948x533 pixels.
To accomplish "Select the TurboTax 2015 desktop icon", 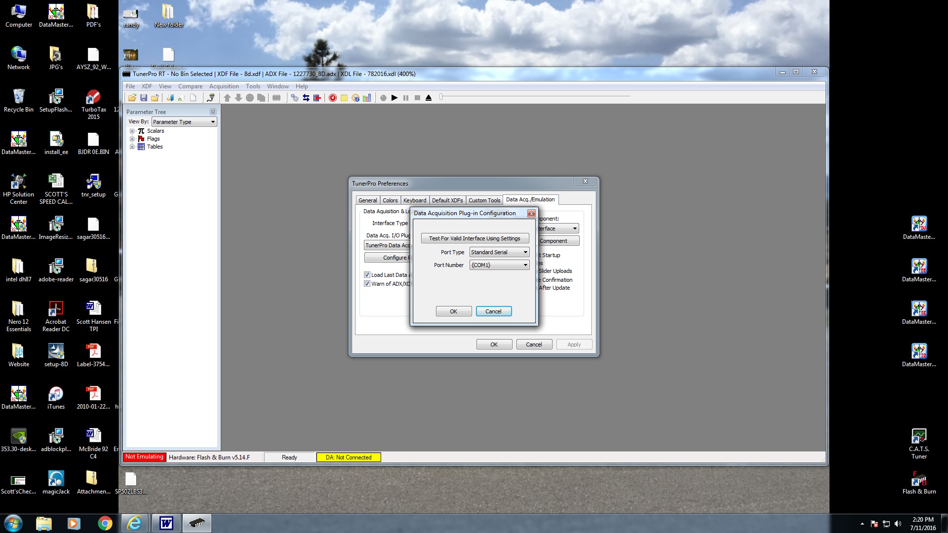I will click(93, 104).
